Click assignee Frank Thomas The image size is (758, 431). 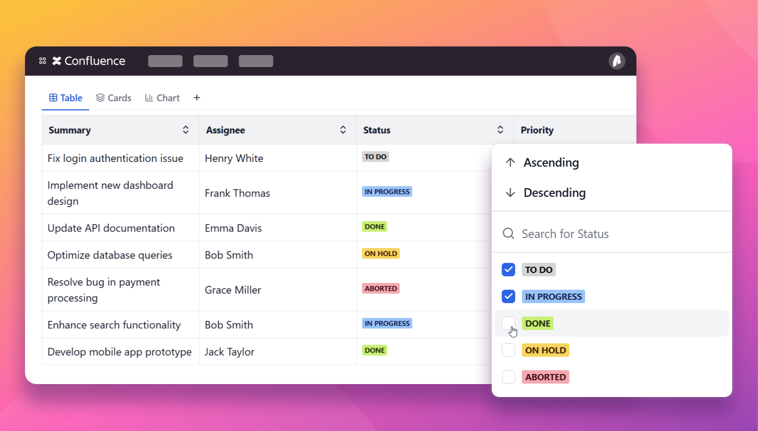[x=237, y=193]
